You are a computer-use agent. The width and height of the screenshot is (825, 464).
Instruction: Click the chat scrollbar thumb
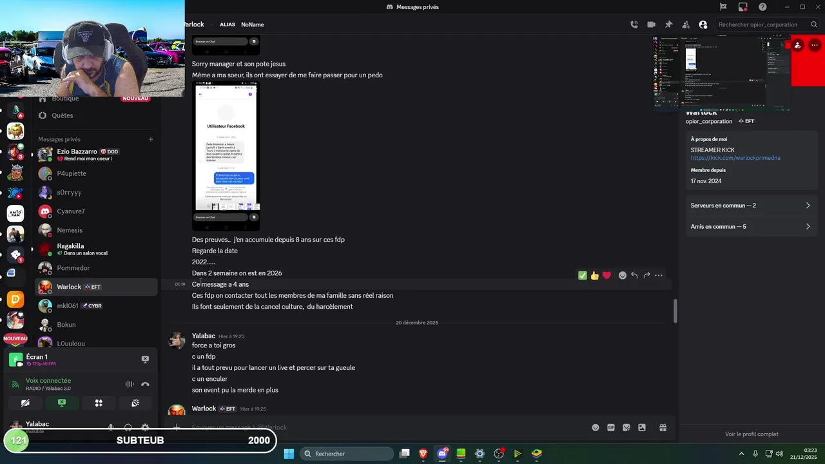point(675,311)
